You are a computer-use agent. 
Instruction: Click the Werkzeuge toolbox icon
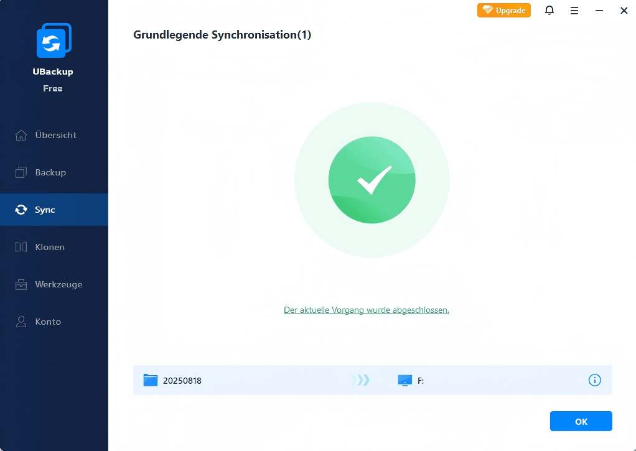[21, 284]
